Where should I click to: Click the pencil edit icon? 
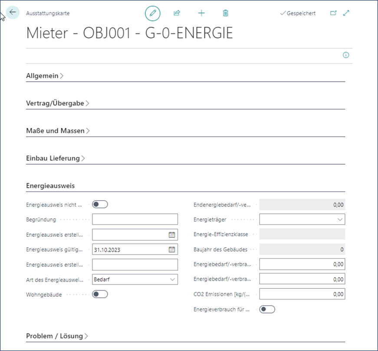[x=152, y=13]
